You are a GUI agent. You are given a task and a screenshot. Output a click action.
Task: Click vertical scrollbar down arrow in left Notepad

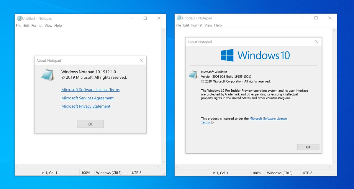pos(163,162)
